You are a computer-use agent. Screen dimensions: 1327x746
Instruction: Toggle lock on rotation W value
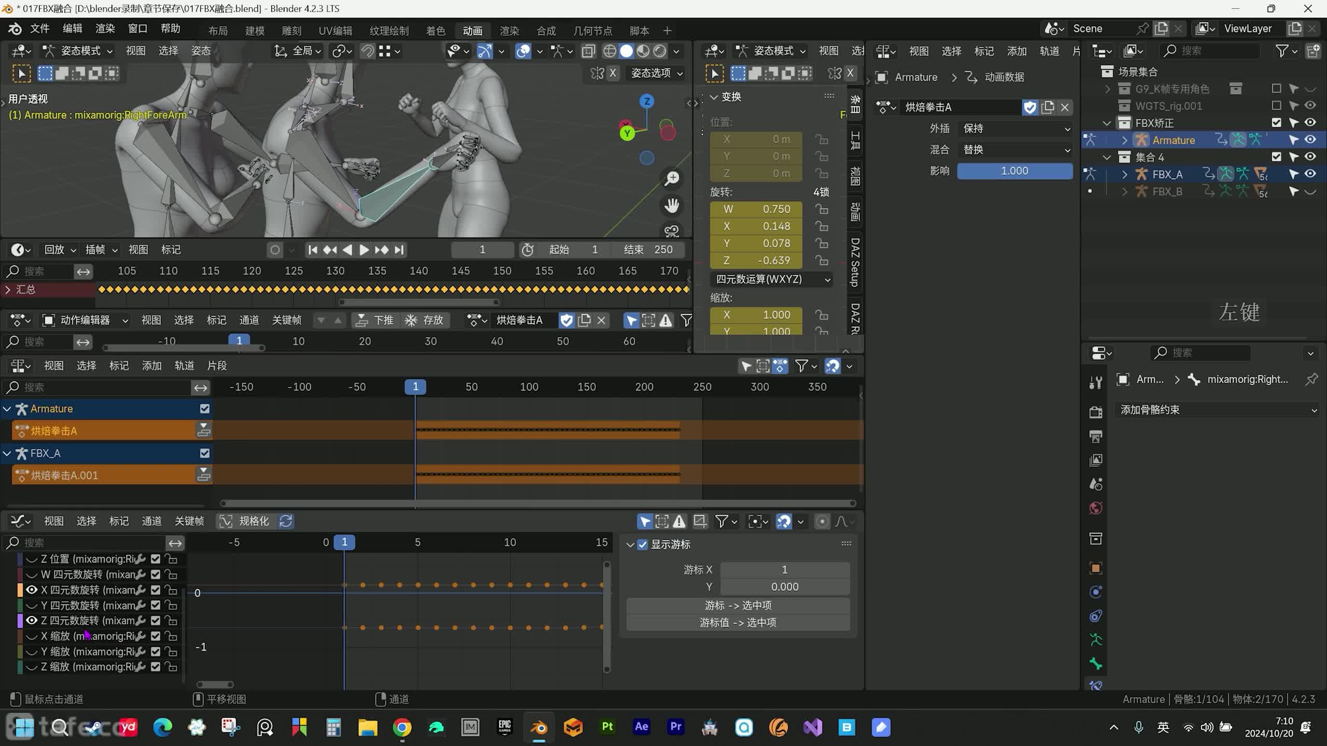821,209
